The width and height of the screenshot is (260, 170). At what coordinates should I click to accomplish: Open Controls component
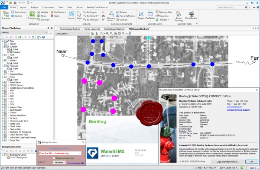(122, 20)
